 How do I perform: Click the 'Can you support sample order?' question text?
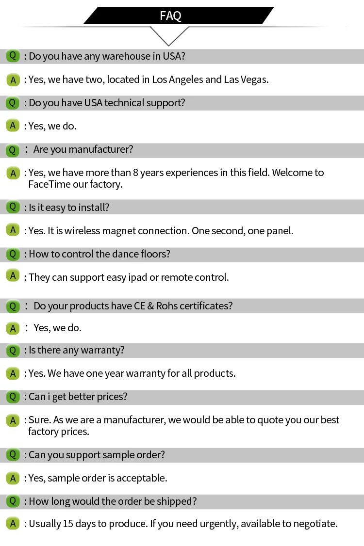tap(97, 455)
